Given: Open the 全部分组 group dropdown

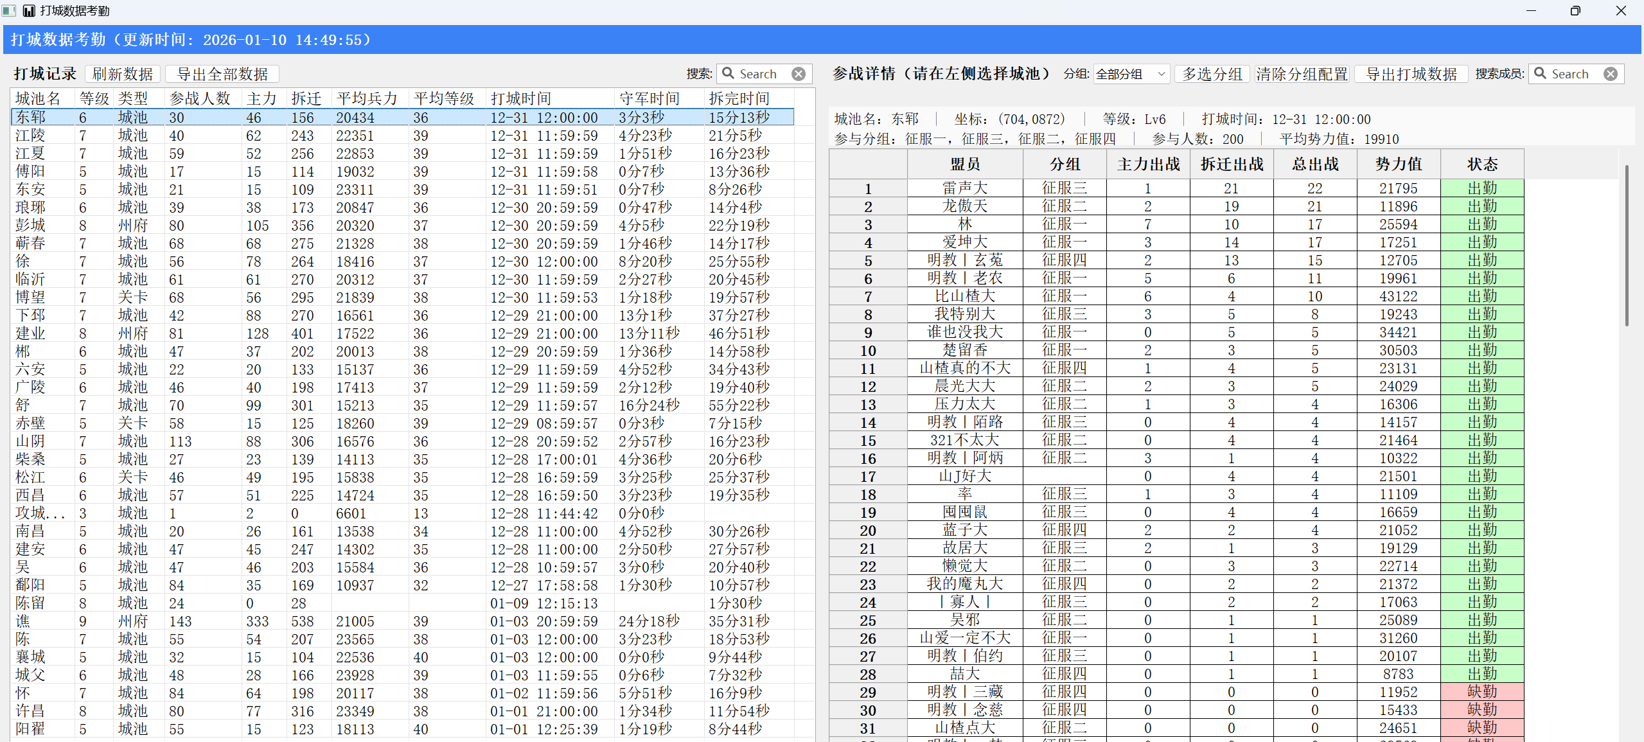Looking at the screenshot, I should click(1131, 74).
